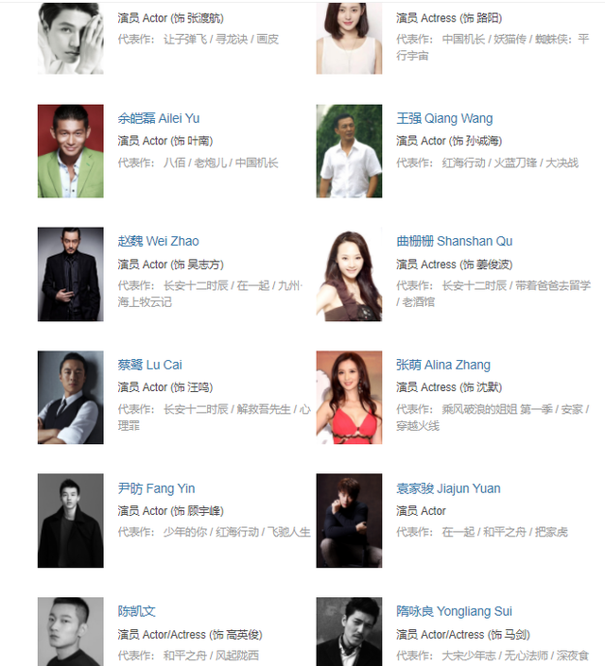Open the 张萌 Alina Zhang name link
The width and height of the screenshot is (605, 666).
tap(443, 365)
